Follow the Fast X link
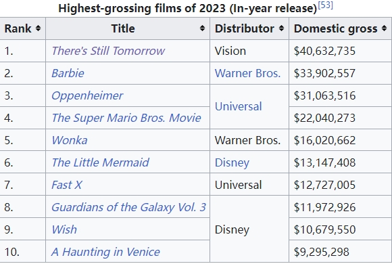392x264 pixels. [x=66, y=185]
